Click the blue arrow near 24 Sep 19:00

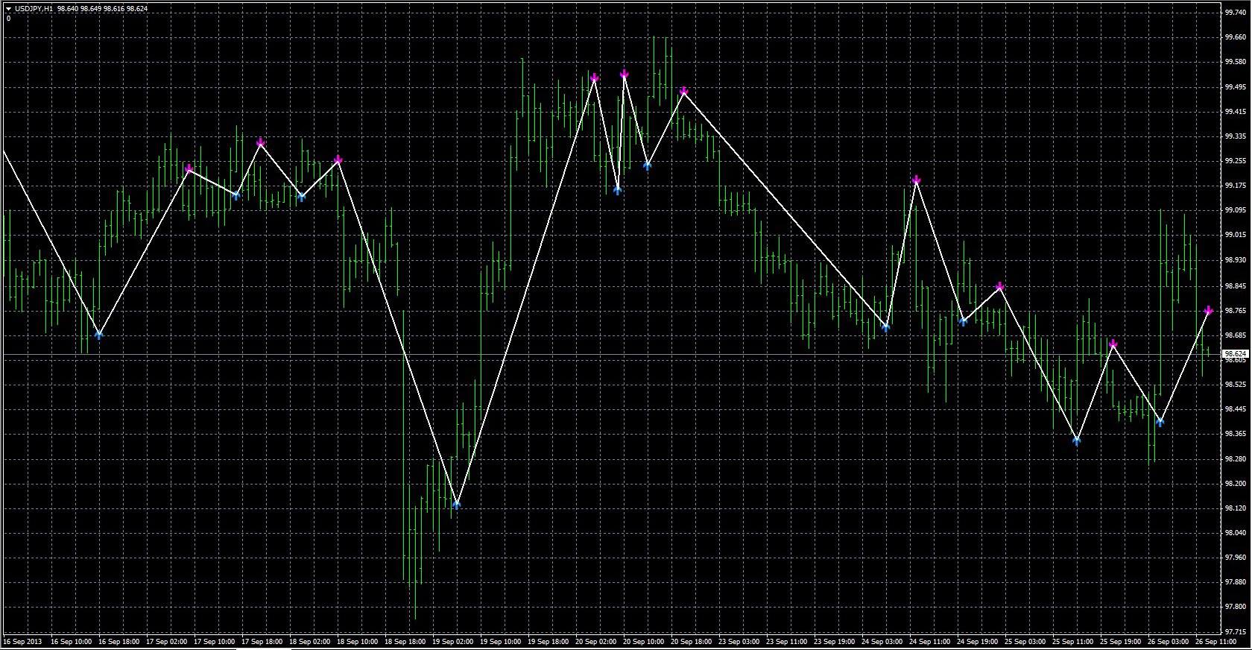click(963, 321)
